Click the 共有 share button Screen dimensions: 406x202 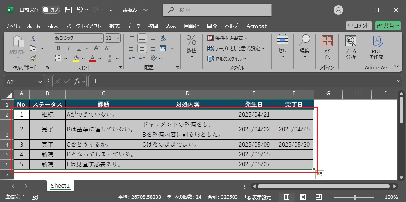pos(388,26)
